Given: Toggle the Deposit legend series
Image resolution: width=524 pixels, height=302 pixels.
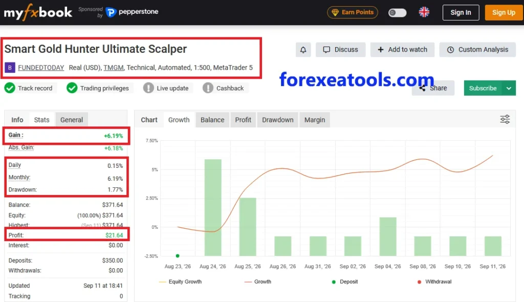Looking at the screenshot, I should [x=344, y=282].
